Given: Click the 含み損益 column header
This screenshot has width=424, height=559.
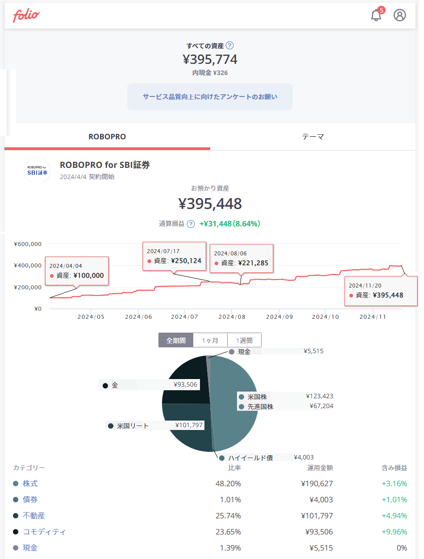Looking at the screenshot, I should 395,468.
